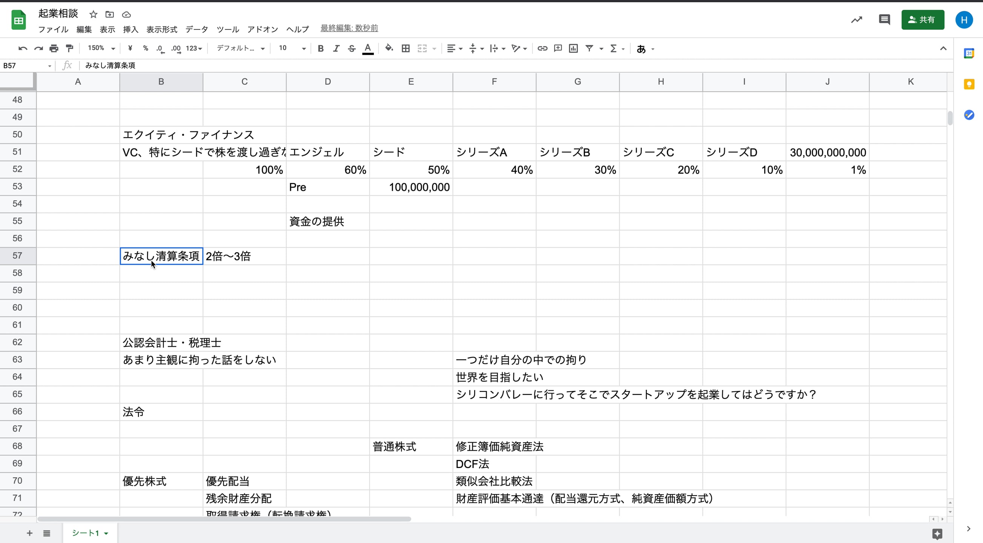
Task: Star the 起業相談 document
Action: coord(94,14)
